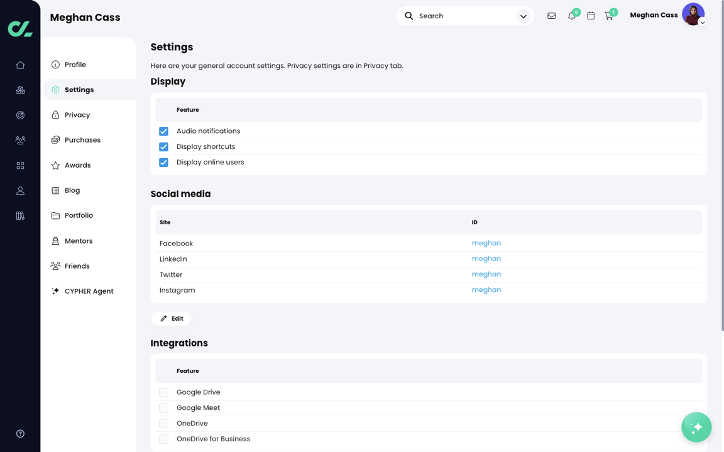Go to the Purchases section

tap(82, 139)
